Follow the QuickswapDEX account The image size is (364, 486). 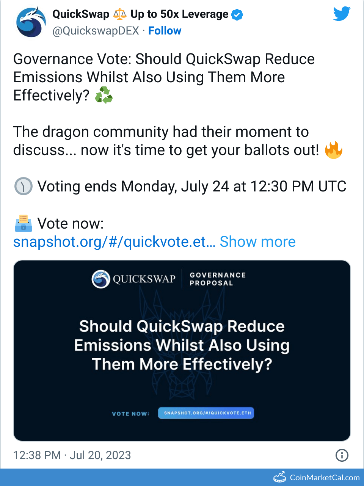[x=165, y=31]
